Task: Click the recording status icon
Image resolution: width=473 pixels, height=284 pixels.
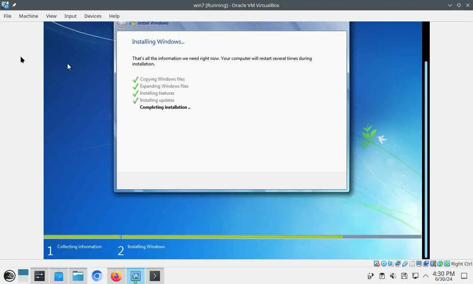Action: [426, 264]
